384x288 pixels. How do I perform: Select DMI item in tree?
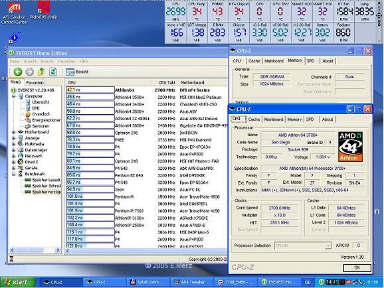tap(33, 108)
